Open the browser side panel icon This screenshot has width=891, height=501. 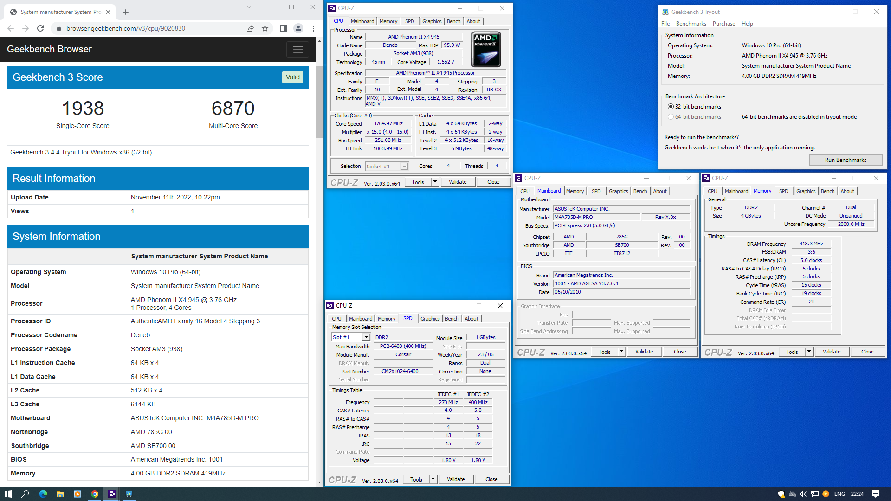(284, 28)
